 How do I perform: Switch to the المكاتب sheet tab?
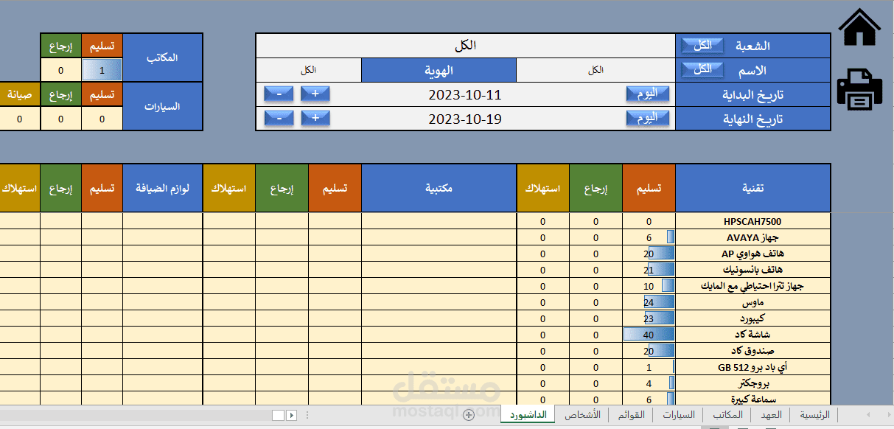point(728,415)
